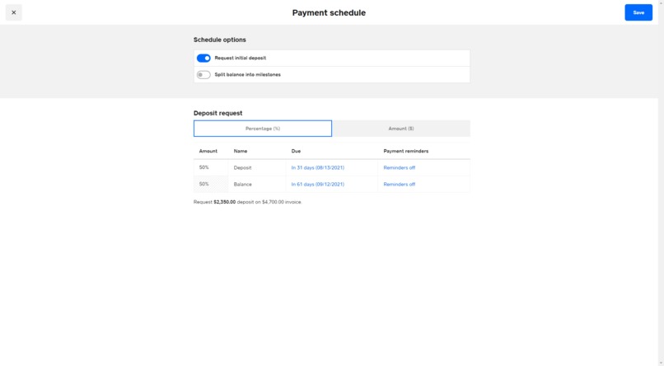Viewport: 664px width, 366px height.
Task: Click the Payment schedule title
Action: [x=329, y=12]
